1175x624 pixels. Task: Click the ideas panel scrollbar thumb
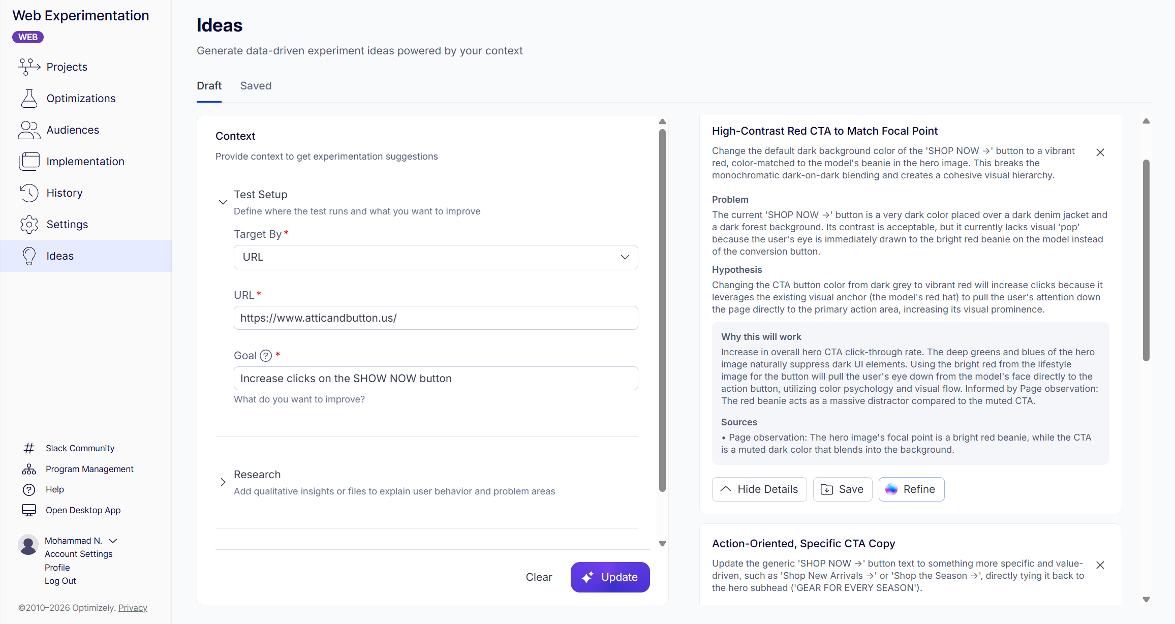coord(1146,259)
